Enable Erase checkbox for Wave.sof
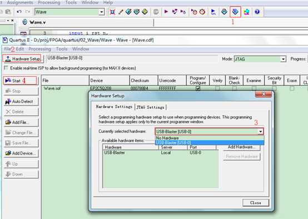The height and width of the screenshot is (219, 308). [x=292, y=88]
